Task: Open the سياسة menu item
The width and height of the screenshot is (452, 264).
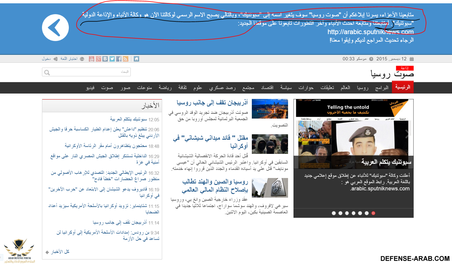Action: 286,87
